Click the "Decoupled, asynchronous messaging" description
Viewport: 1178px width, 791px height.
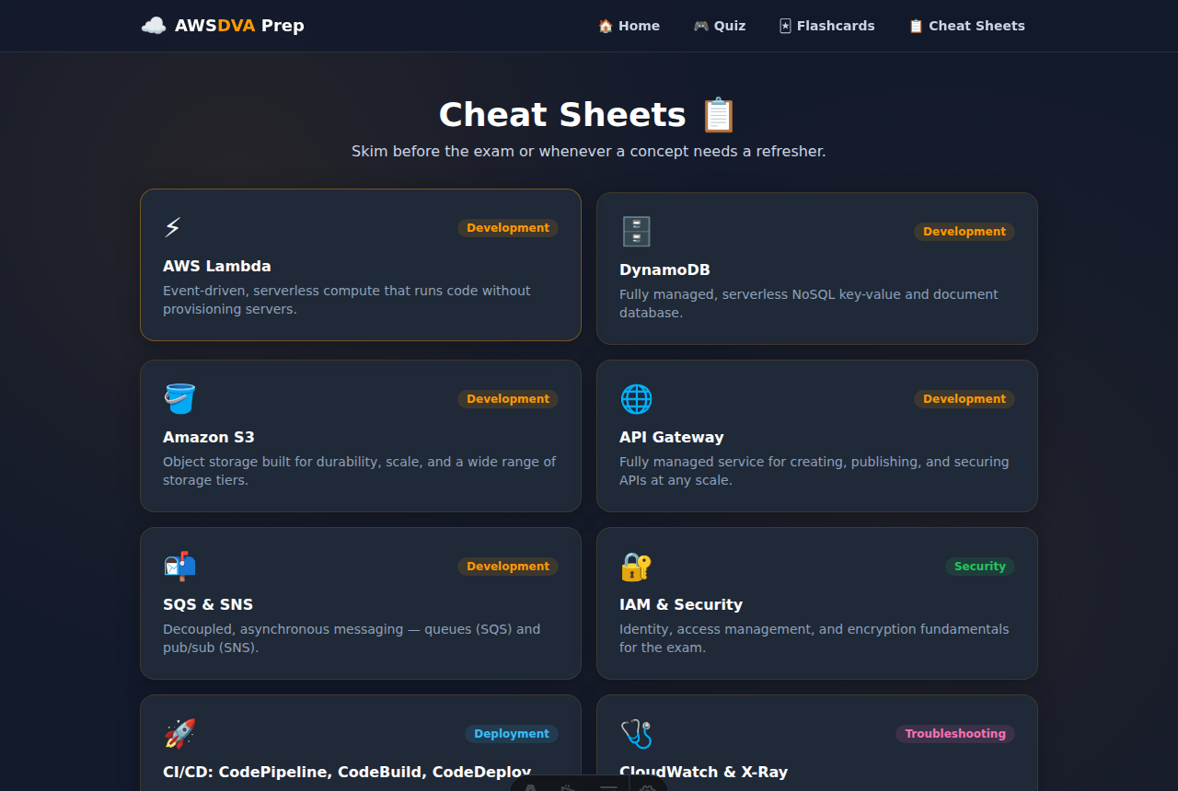[352, 638]
